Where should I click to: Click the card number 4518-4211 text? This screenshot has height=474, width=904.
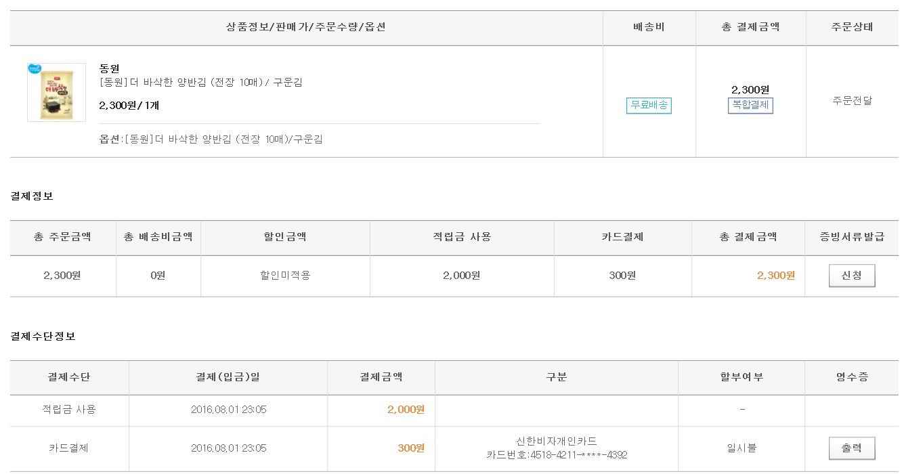[x=556, y=455]
